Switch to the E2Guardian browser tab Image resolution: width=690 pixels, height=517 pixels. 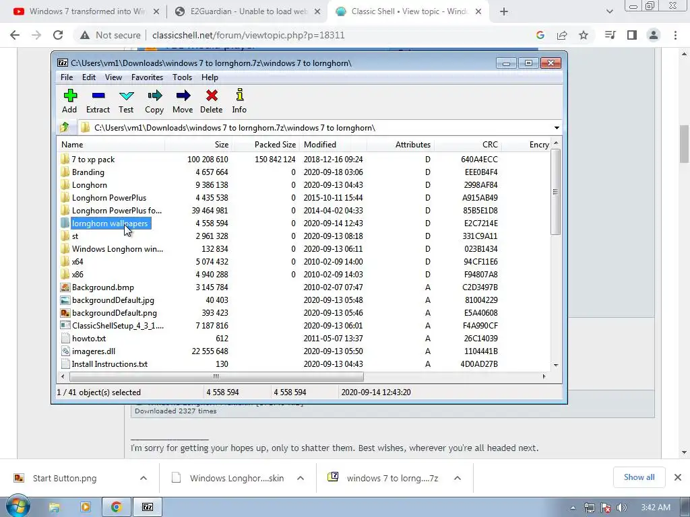click(248, 11)
